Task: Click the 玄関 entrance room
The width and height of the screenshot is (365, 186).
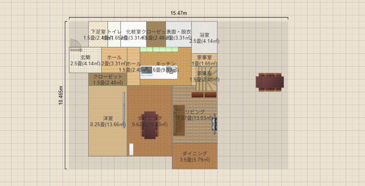Action: (85, 60)
